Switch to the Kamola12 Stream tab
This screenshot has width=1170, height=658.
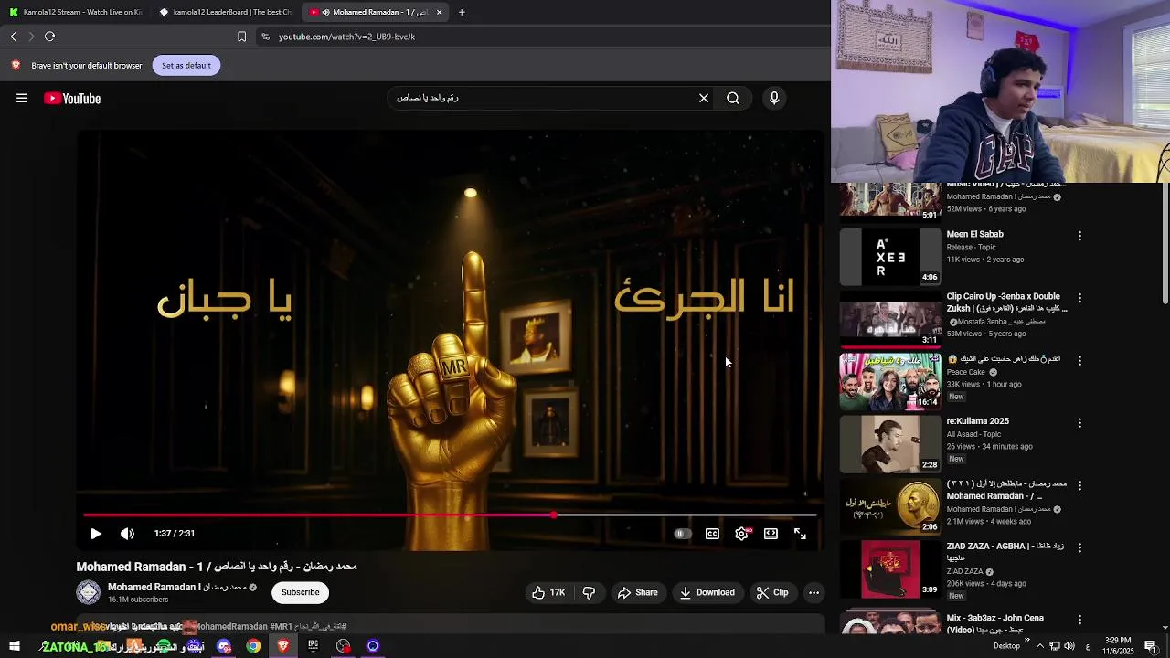(75, 12)
